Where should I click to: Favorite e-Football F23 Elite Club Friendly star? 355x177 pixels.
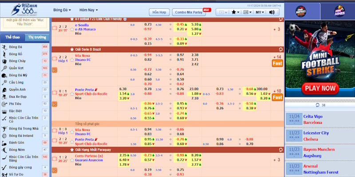point(72,19)
